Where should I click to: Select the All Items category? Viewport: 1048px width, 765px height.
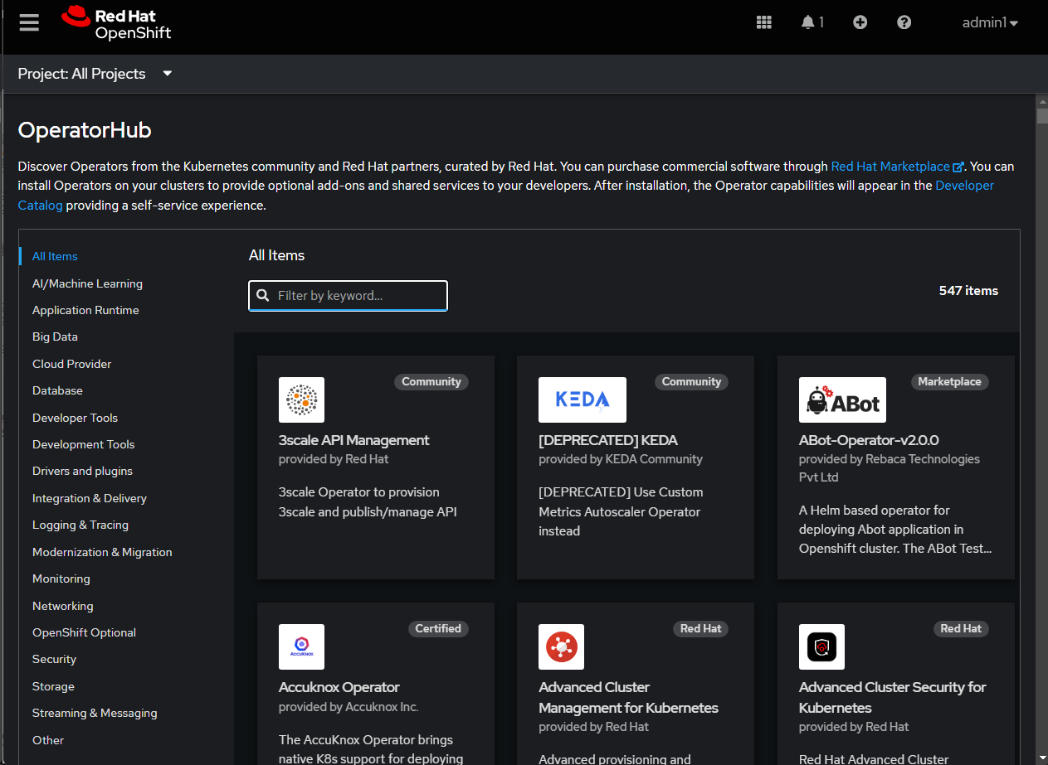click(55, 256)
